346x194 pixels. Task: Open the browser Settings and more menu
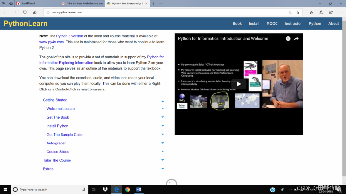341,12
